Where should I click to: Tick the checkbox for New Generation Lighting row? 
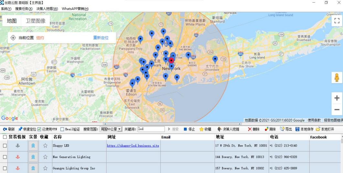tap(5, 157)
